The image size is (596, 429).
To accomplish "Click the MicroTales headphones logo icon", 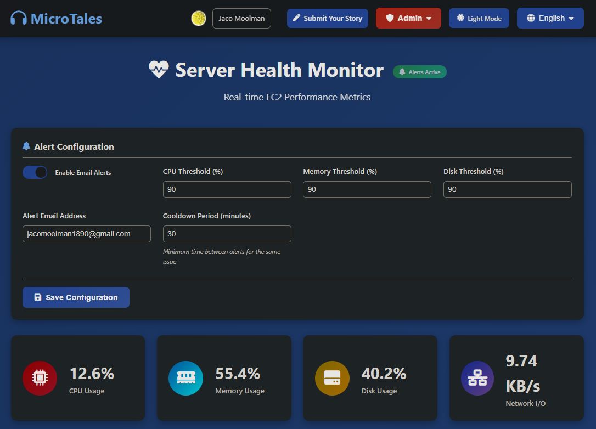I will point(19,18).
